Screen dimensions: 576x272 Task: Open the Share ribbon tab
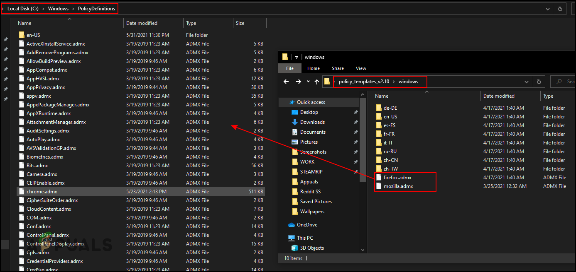(338, 68)
